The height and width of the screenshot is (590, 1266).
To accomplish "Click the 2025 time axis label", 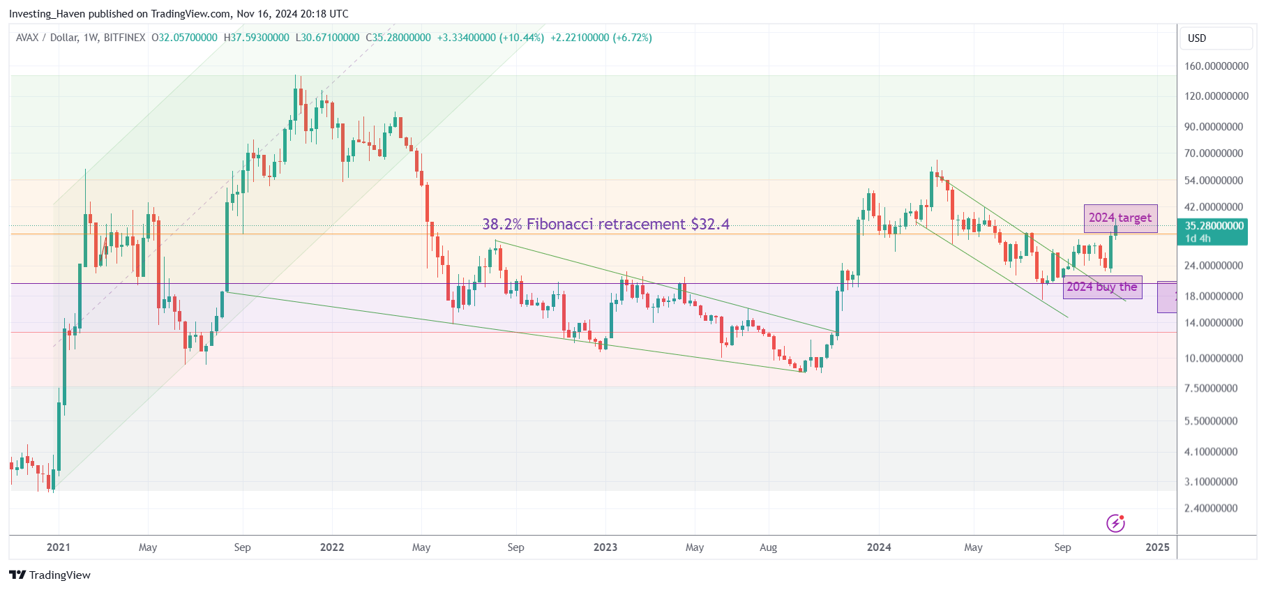I will tap(1158, 547).
